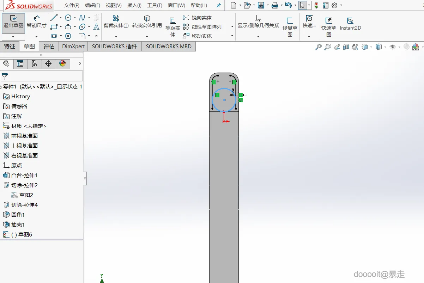Select the 智能尺寸 smart dimension tool
Viewport: 424px width, 283px height.
(36, 22)
